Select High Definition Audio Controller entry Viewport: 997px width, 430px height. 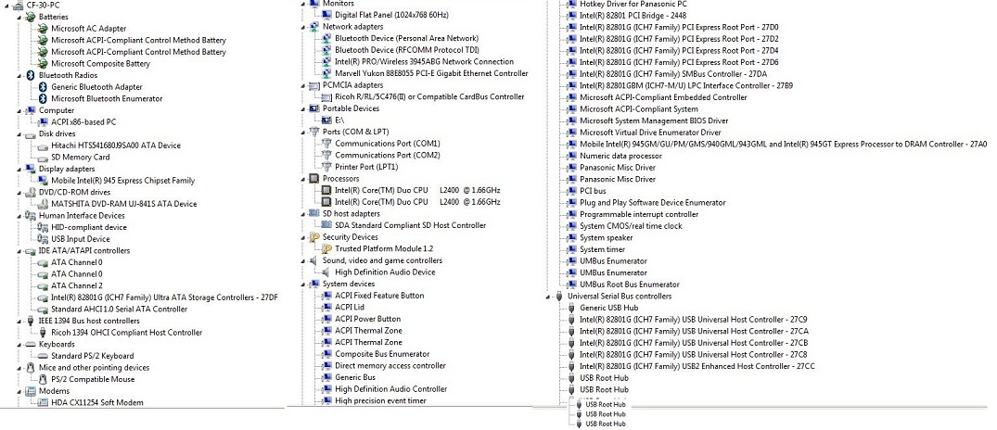[x=390, y=389]
